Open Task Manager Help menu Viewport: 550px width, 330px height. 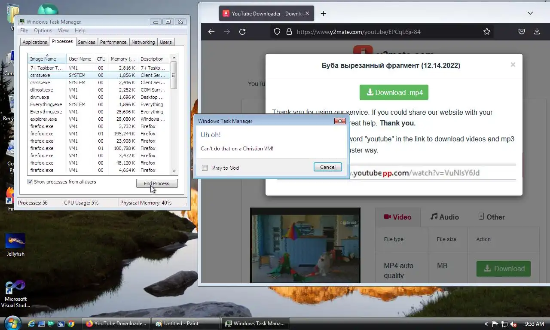(x=80, y=31)
